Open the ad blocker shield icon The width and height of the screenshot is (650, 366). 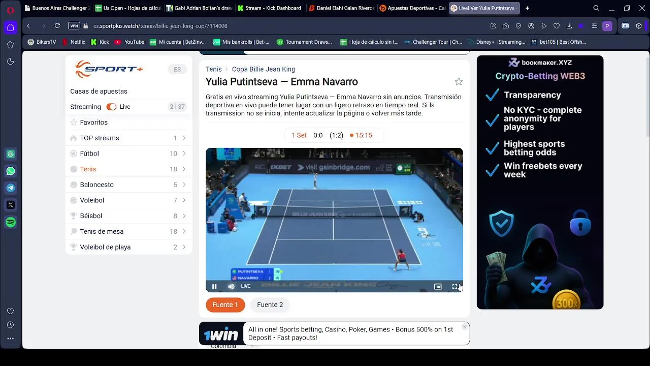pyautogui.click(x=518, y=26)
